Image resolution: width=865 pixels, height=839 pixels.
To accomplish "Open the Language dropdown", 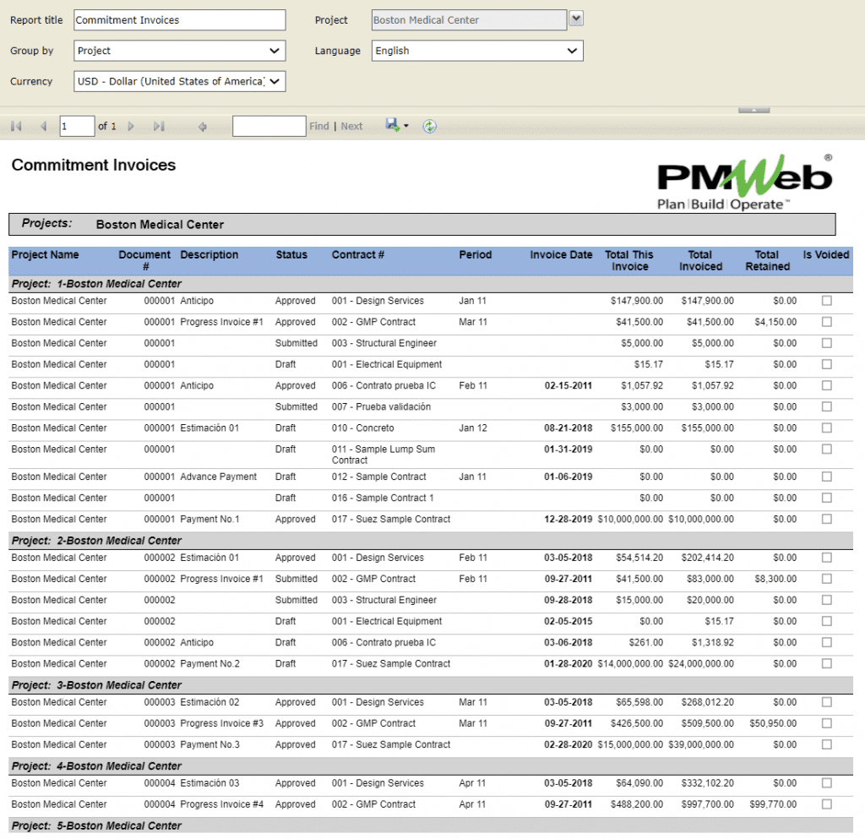I will coord(477,51).
